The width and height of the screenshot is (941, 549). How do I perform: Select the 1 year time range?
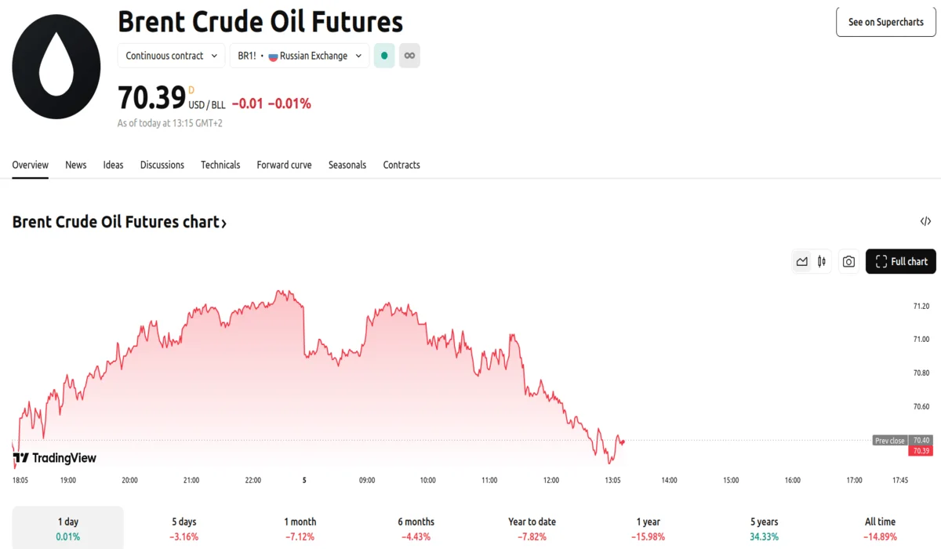[649, 528]
